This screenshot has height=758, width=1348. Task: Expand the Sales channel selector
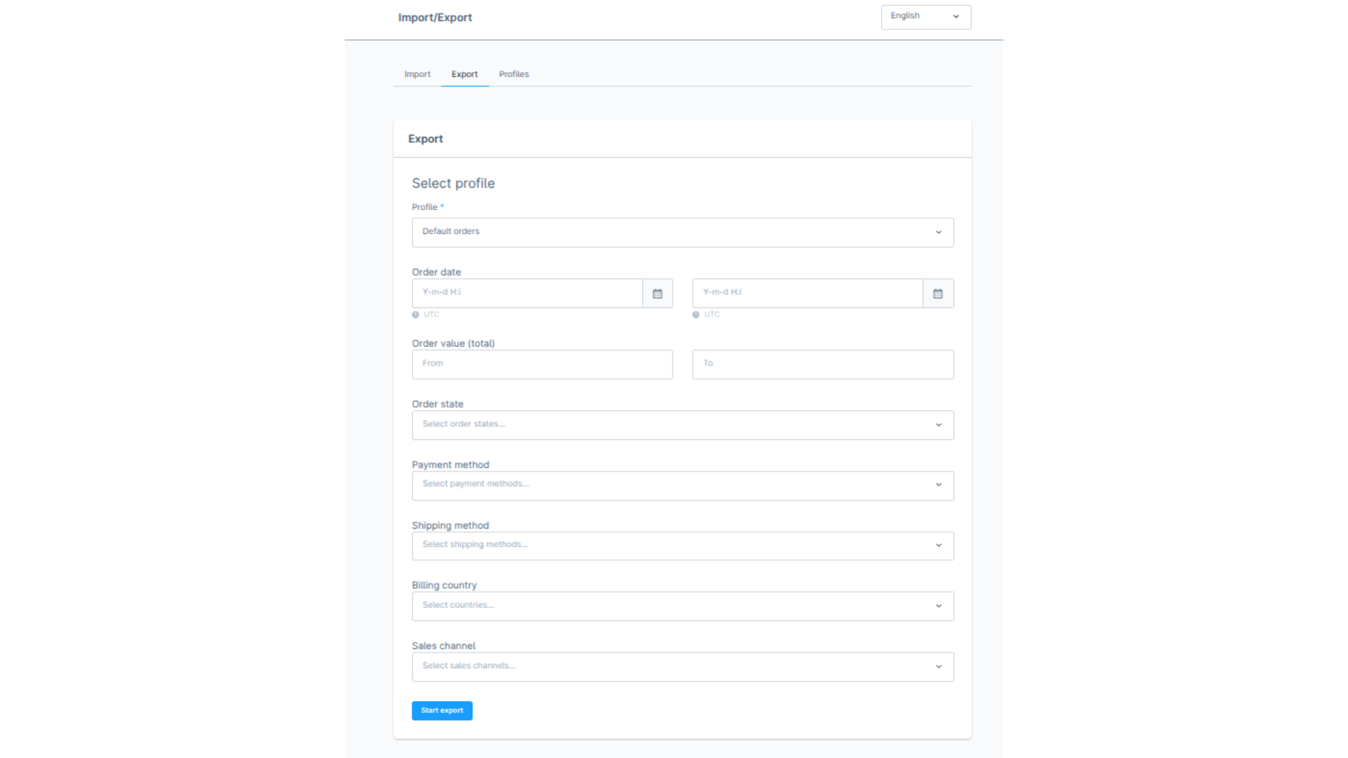point(682,667)
